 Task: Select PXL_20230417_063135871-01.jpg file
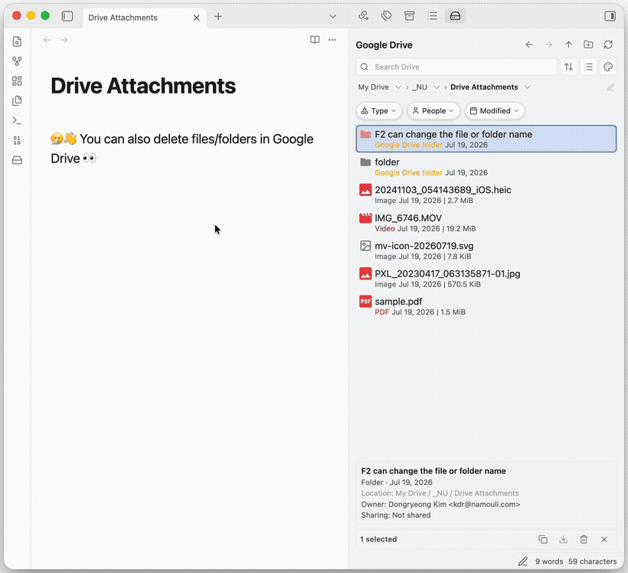click(486, 279)
